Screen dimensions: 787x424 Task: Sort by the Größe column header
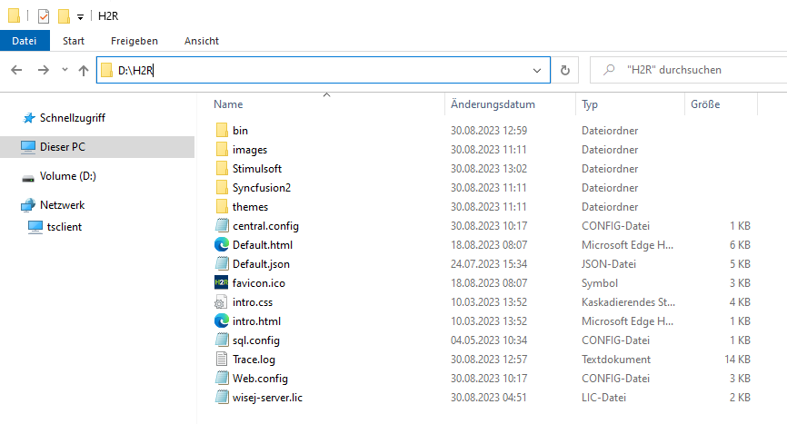[x=705, y=104]
